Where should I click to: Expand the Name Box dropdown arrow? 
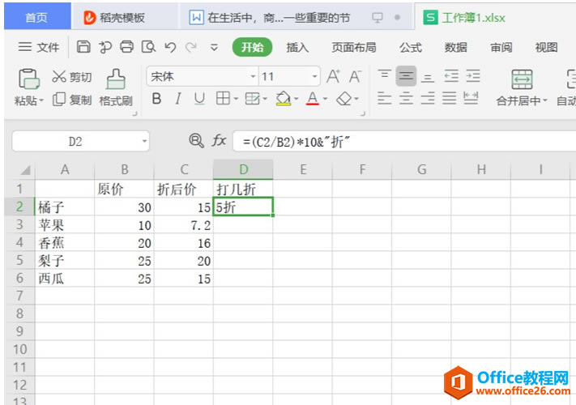[x=144, y=142]
